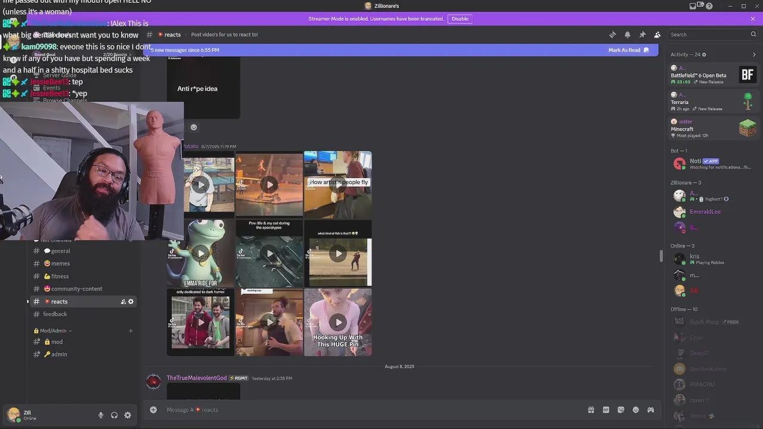Select offline member PIKACHU
This screenshot has height=429, width=763.
pos(714,384)
